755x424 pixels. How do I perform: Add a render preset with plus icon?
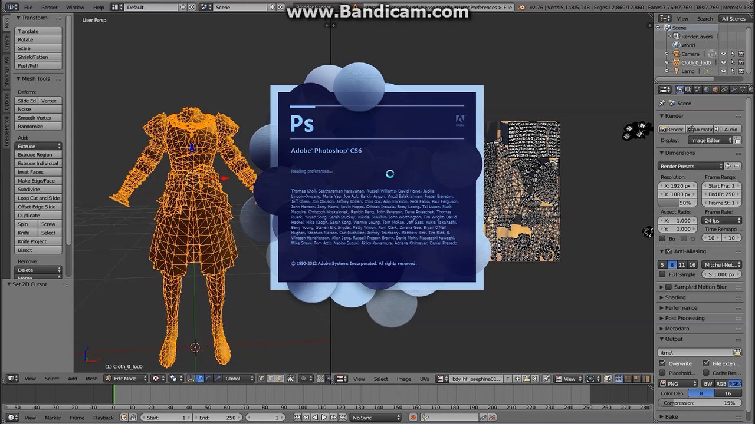point(728,166)
